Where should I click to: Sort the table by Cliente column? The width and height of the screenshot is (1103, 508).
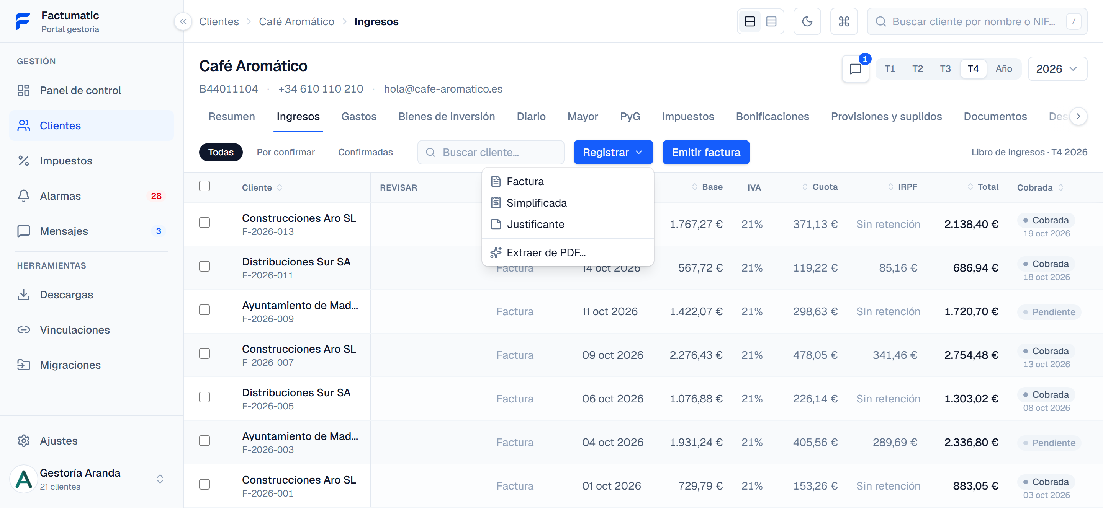262,187
